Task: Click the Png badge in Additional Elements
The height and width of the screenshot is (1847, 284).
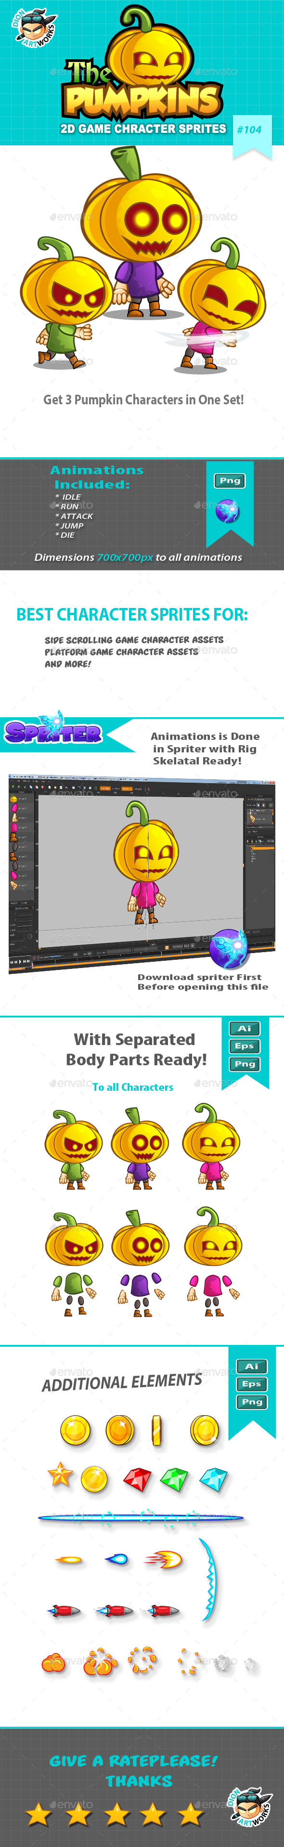Action: click(252, 1402)
